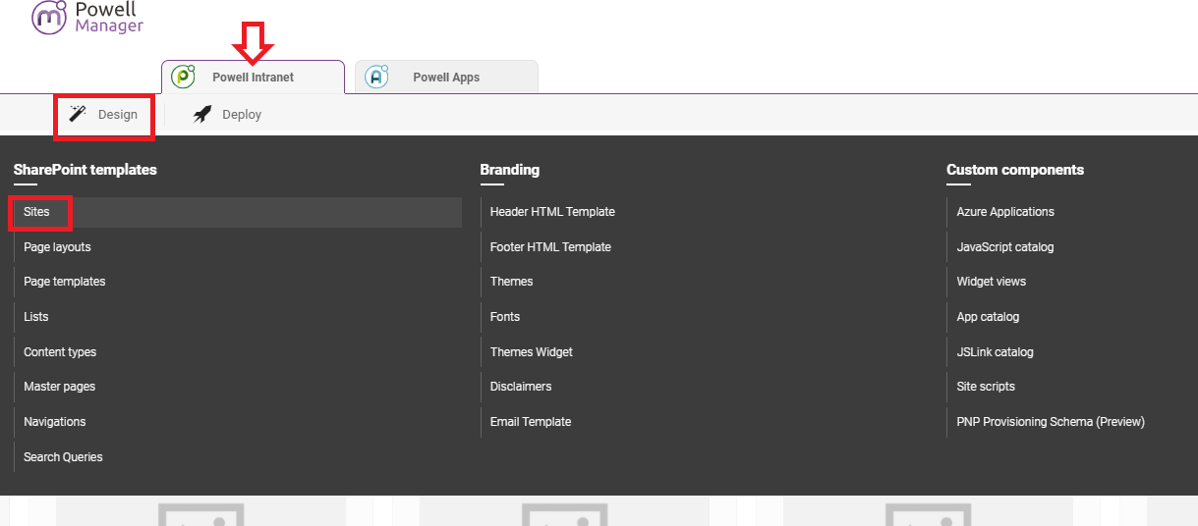Select Sites under SharePoint templates

point(238,212)
